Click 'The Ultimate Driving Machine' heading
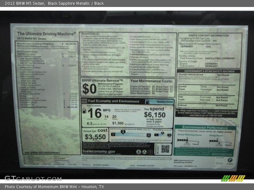Screen dimensions: 254x190 (x=47, y=34)
